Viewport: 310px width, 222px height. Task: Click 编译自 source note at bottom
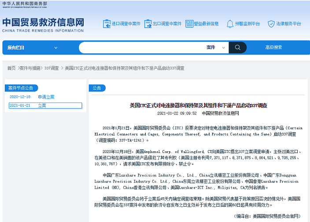tap(267, 216)
